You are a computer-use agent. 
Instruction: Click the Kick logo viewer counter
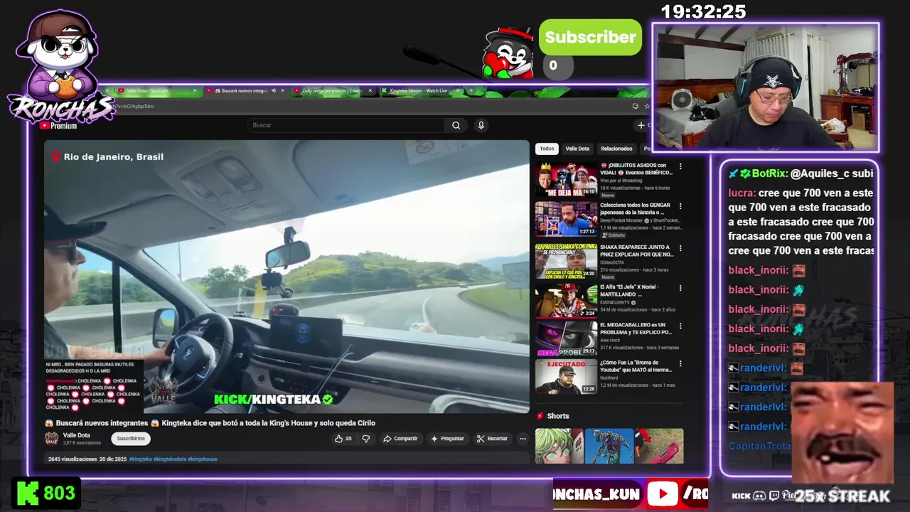click(x=46, y=494)
